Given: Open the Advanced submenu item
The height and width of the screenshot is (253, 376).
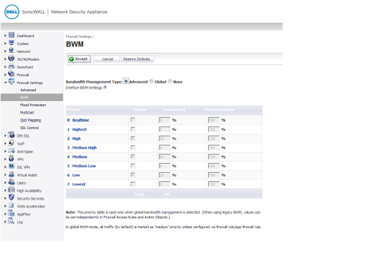Looking at the screenshot, I should tap(28, 90).
